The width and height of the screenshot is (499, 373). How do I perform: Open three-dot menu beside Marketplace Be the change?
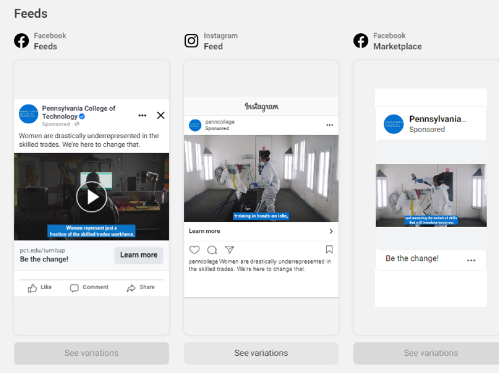[471, 260]
